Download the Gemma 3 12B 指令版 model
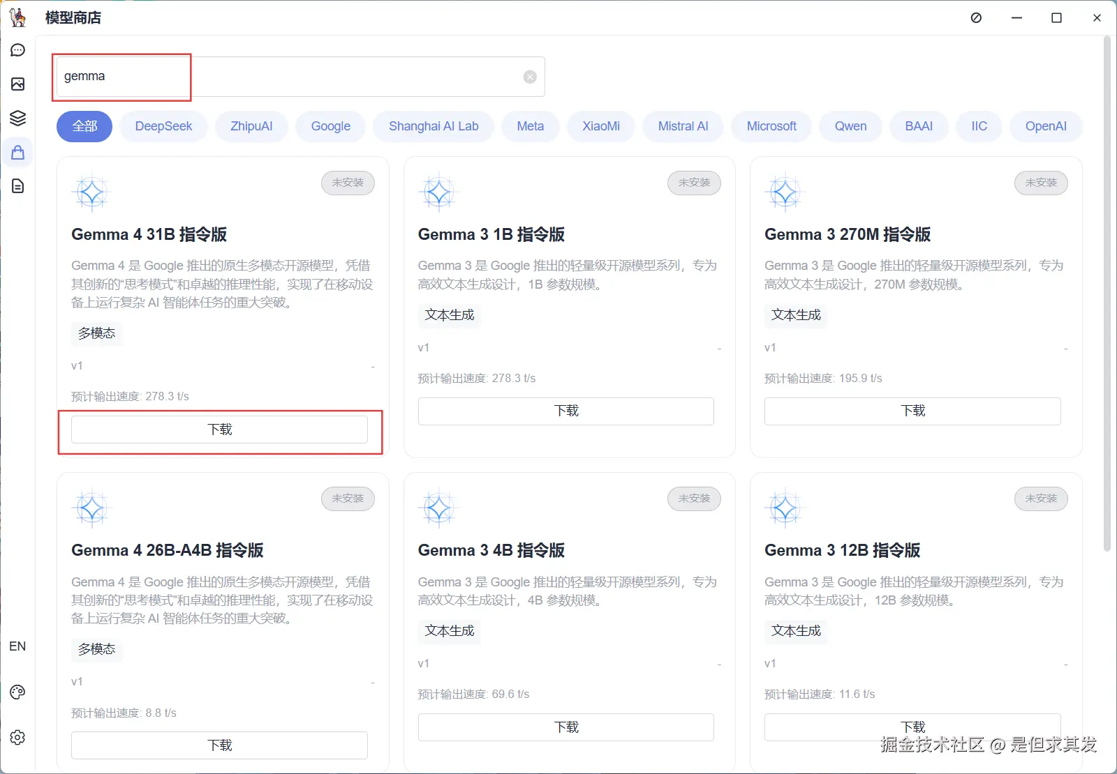 912,727
